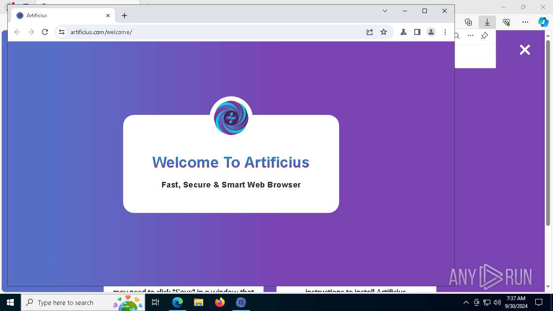Show hidden system tray icons
The width and height of the screenshot is (553, 311).
point(466,302)
